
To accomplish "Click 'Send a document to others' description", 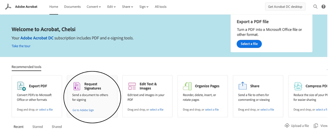I will click(90, 97).
